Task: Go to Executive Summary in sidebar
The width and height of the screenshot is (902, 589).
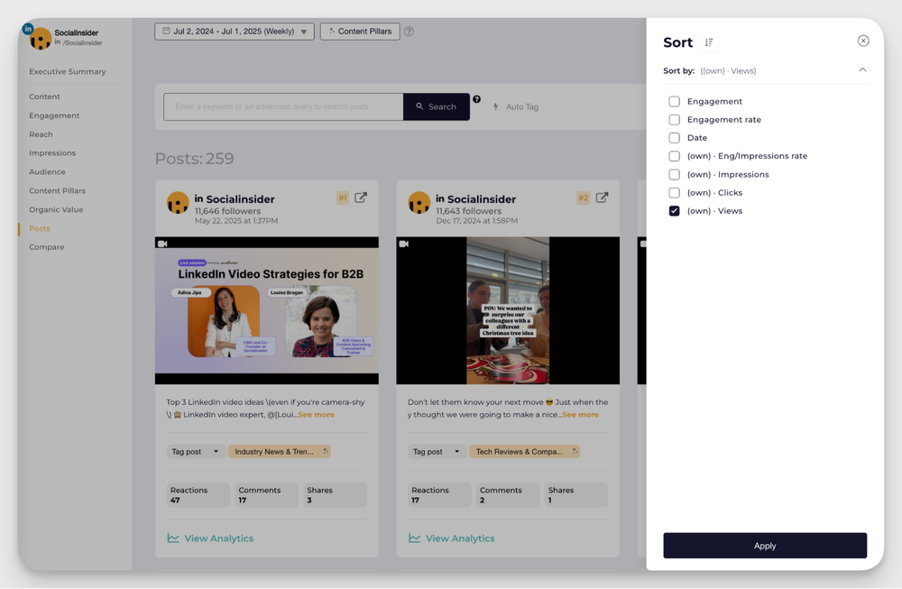Action: point(67,71)
